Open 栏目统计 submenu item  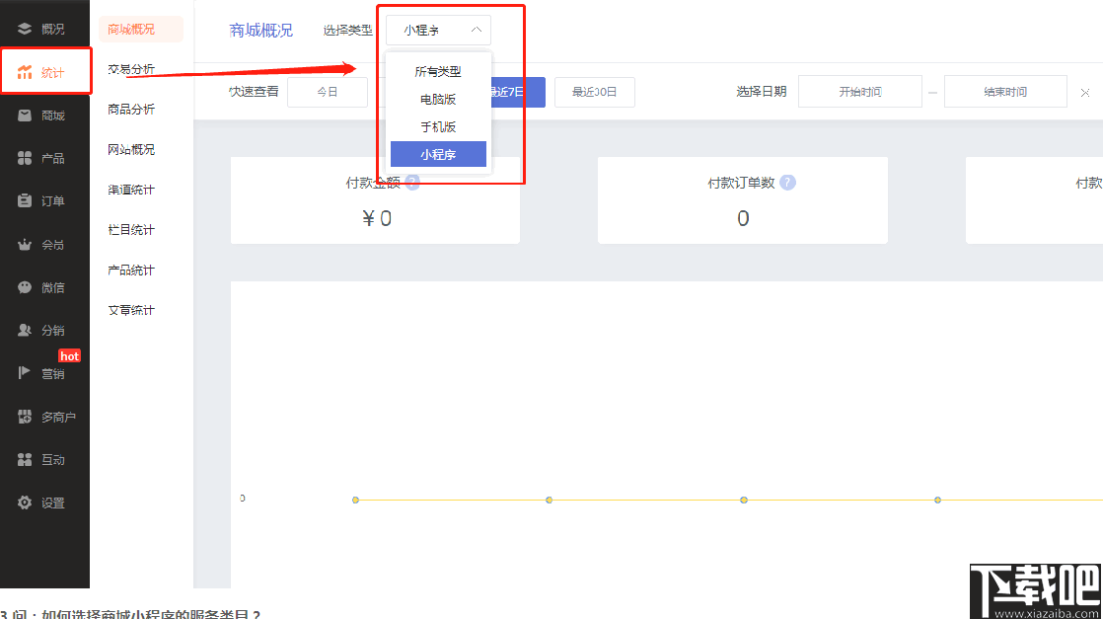pos(131,230)
